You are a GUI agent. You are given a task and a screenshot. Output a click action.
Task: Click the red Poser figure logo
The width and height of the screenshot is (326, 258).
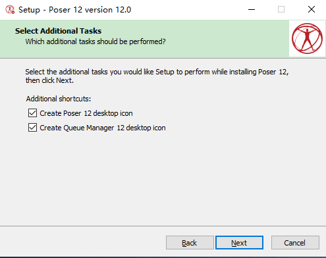click(x=307, y=39)
